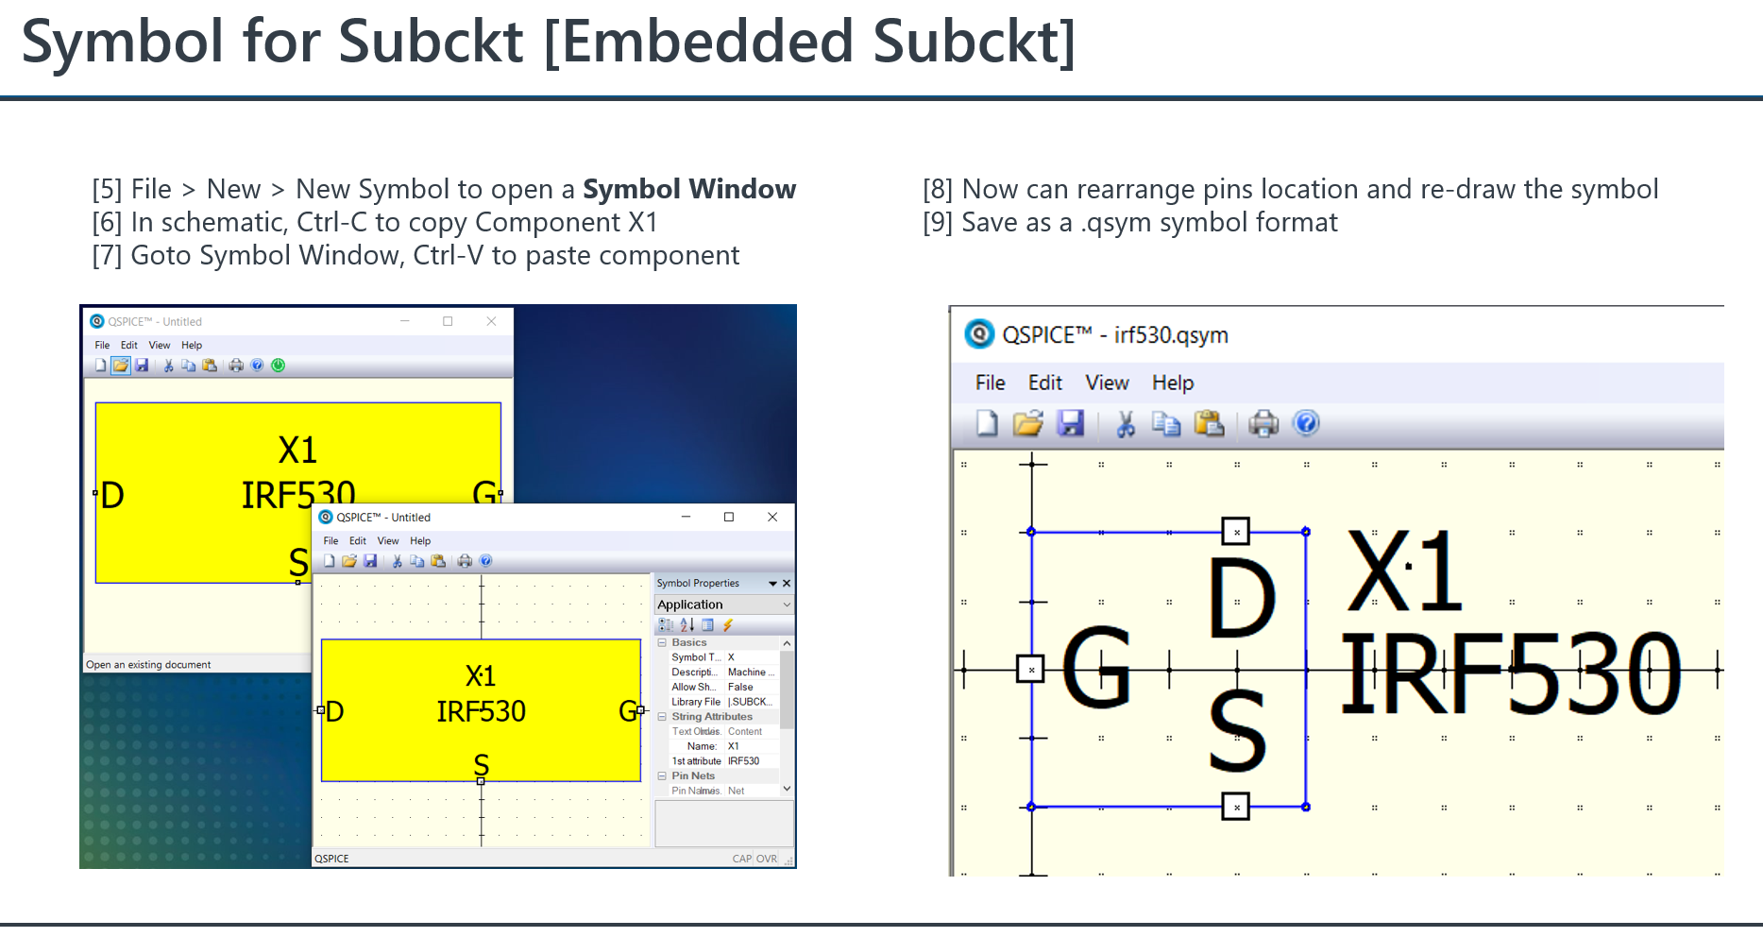The image size is (1763, 937).
Task: Click the Library File |.SUBCK... value
Action: tap(752, 702)
